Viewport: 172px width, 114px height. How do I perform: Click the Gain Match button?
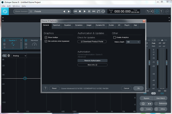click(x=161, y=98)
